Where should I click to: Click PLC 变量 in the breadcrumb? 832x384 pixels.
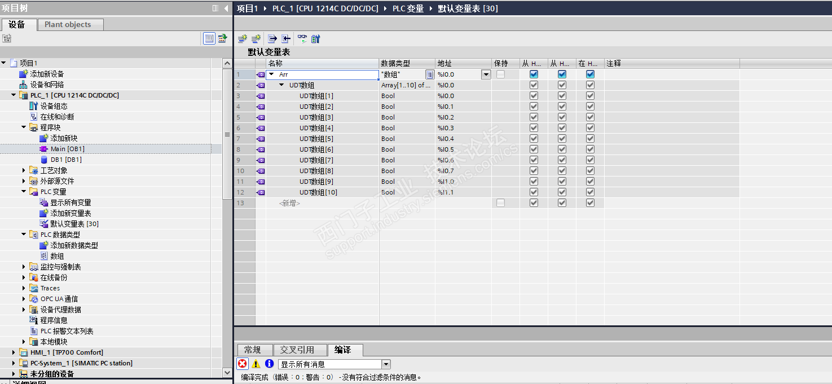[x=408, y=8]
